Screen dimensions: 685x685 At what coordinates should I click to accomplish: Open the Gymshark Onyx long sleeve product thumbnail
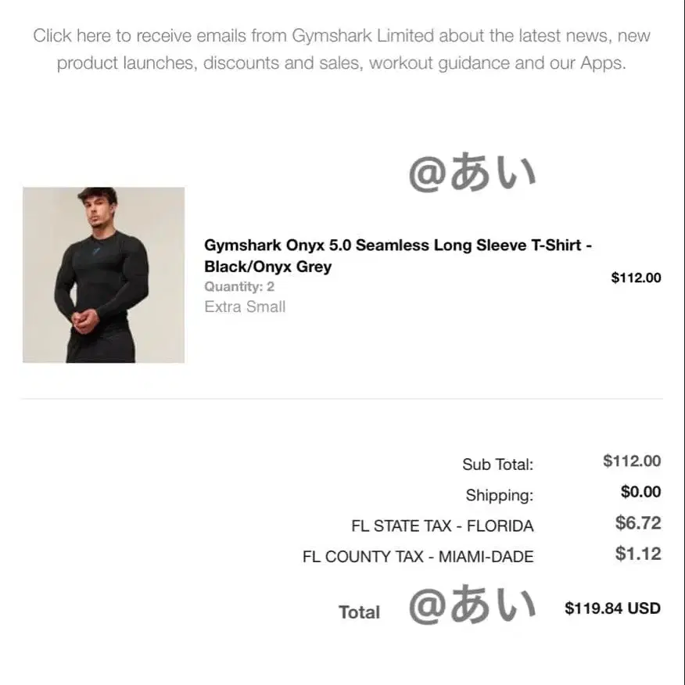tap(103, 274)
